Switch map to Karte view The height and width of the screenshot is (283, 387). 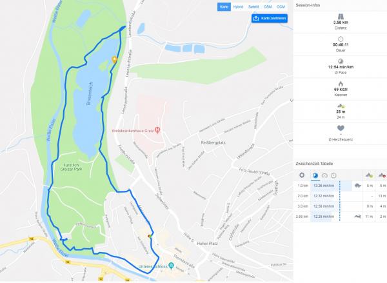click(x=224, y=7)
